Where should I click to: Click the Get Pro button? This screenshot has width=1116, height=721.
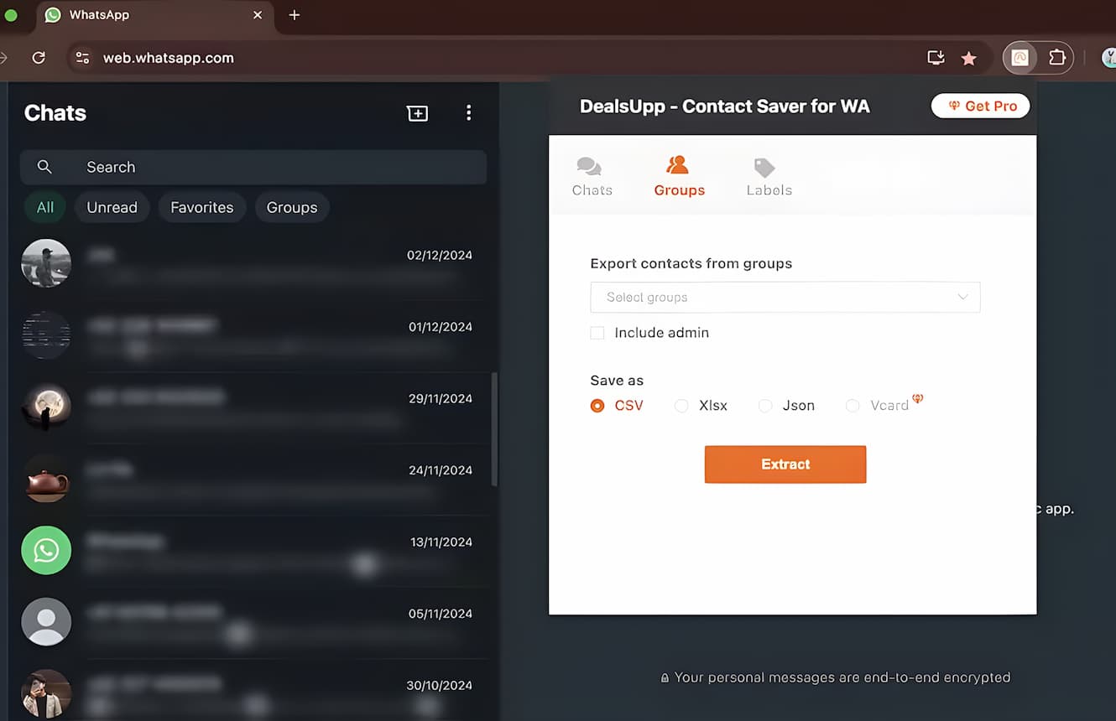point(980,106)
